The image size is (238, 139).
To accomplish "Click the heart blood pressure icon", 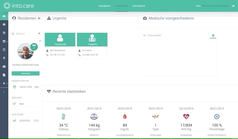I will 186,116.
